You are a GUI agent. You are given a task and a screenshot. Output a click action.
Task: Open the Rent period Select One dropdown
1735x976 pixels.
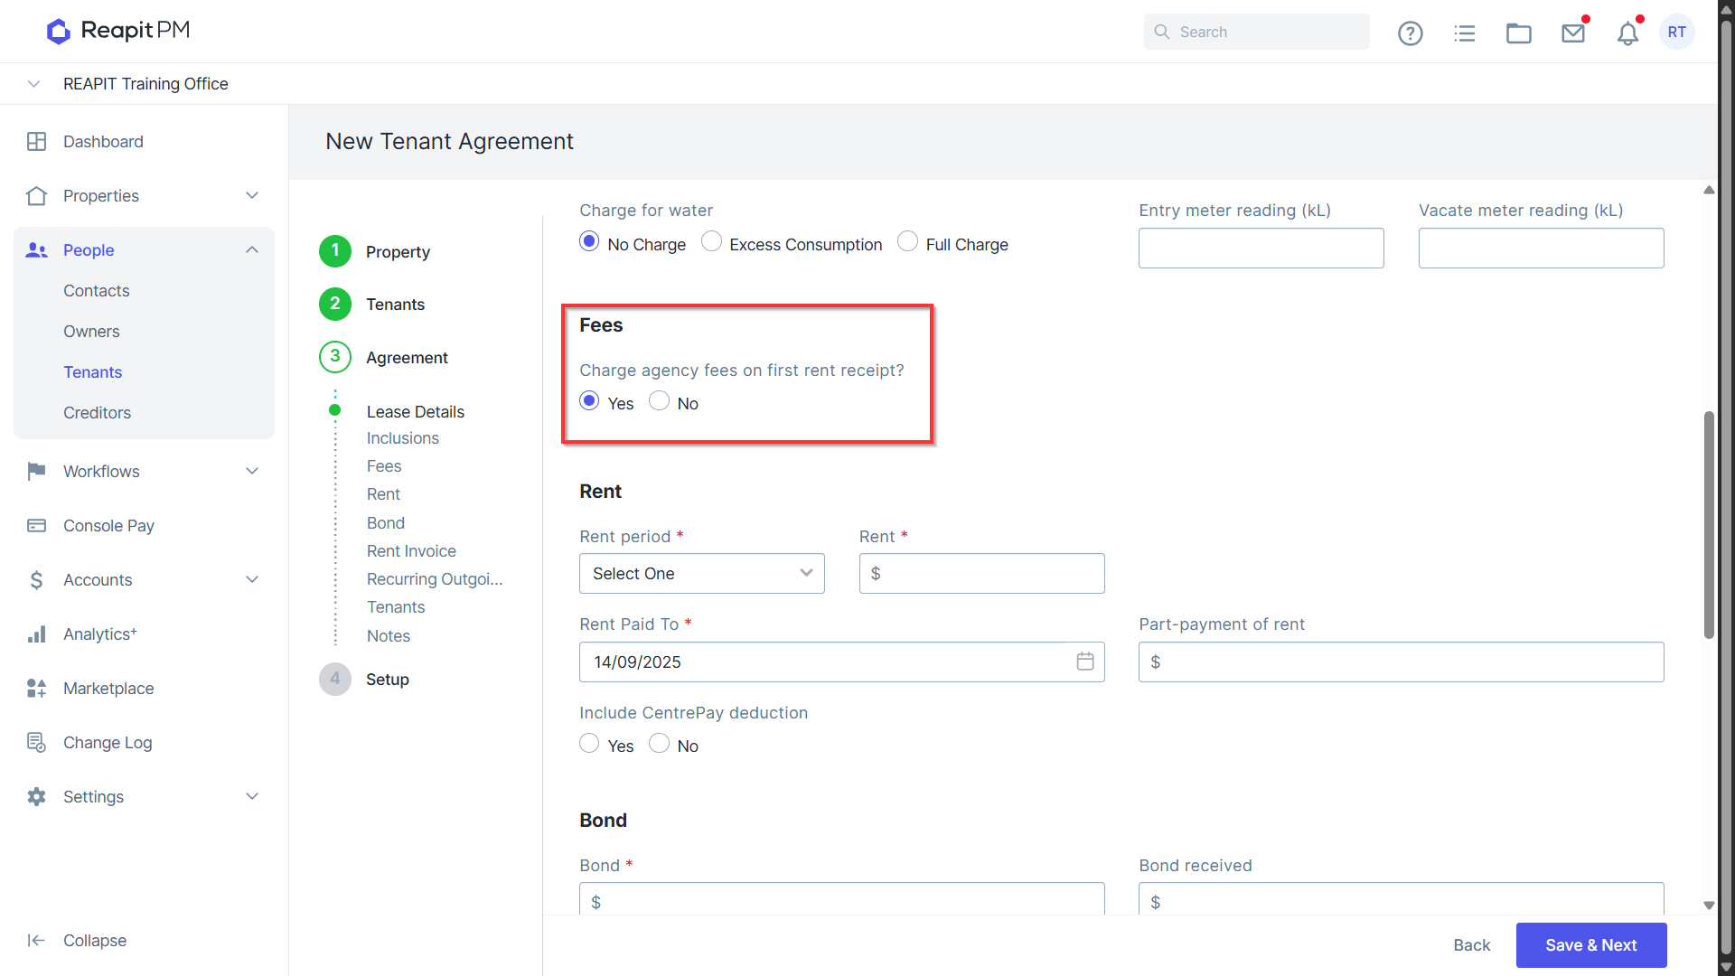coord(702,574)
